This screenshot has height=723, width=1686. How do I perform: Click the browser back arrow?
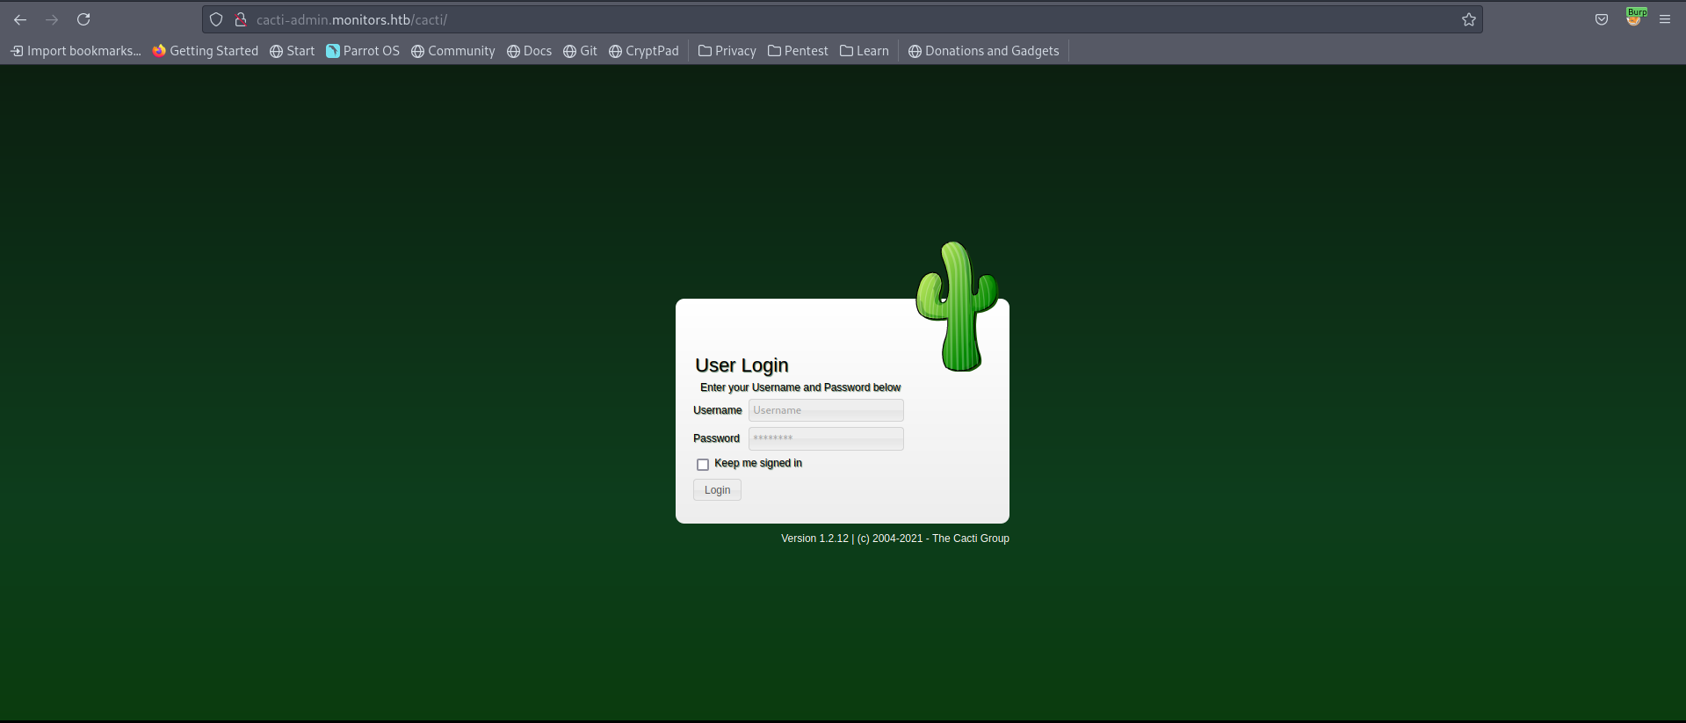(x=20, y=19)
